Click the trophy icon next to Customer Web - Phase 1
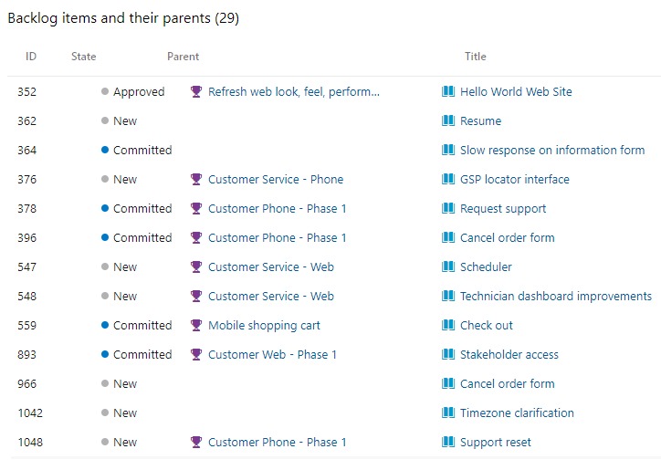The image size is (661, 470). pos(196,354)
